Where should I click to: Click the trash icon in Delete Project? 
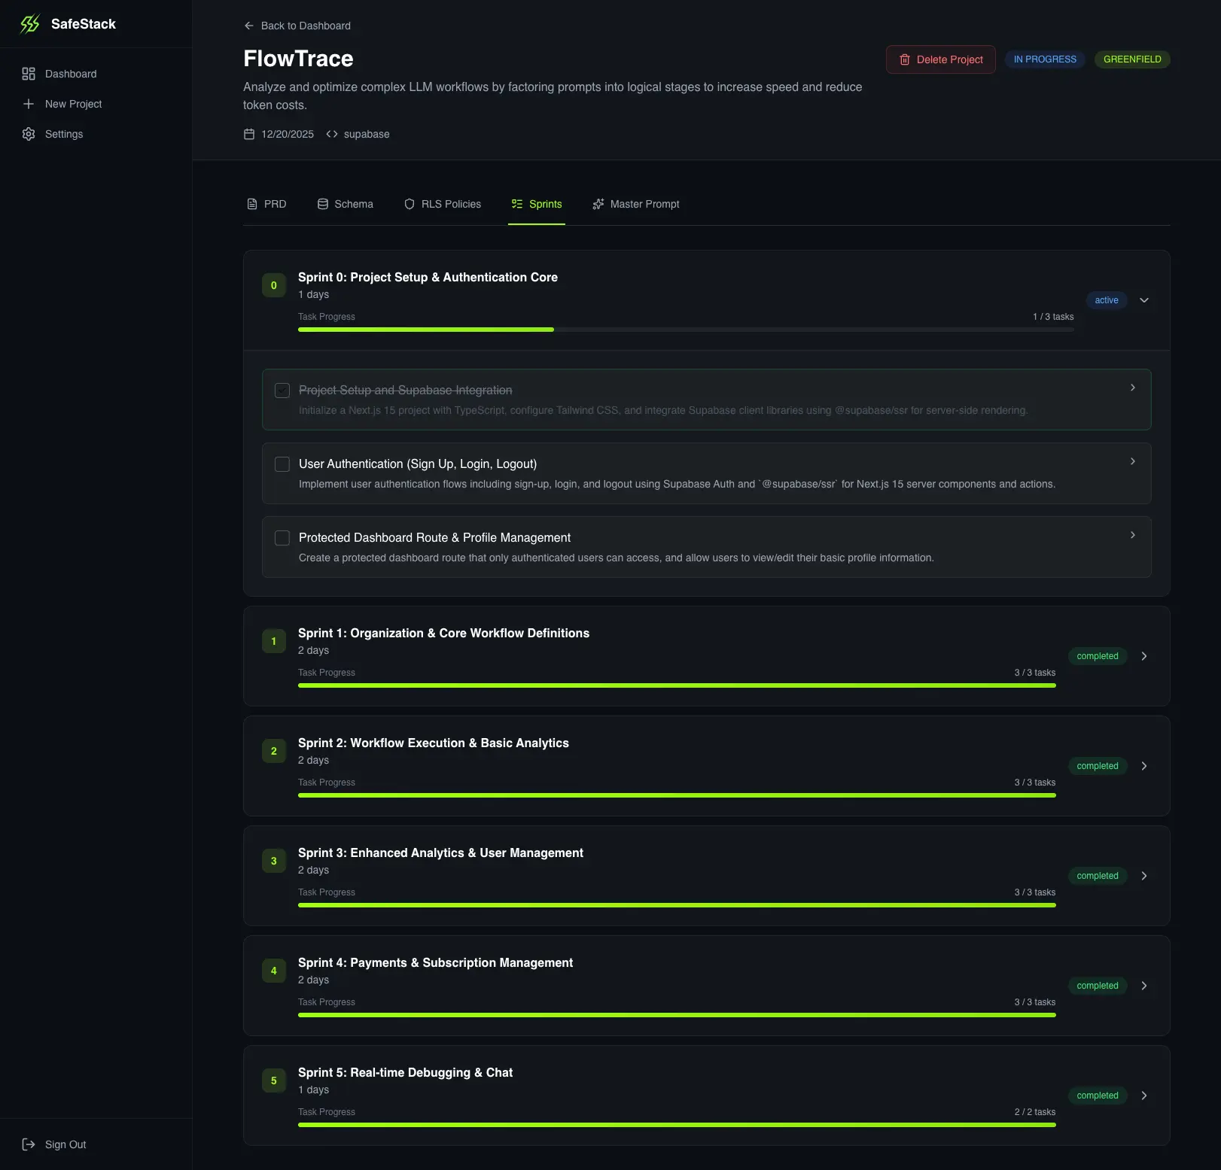[905, 59]
